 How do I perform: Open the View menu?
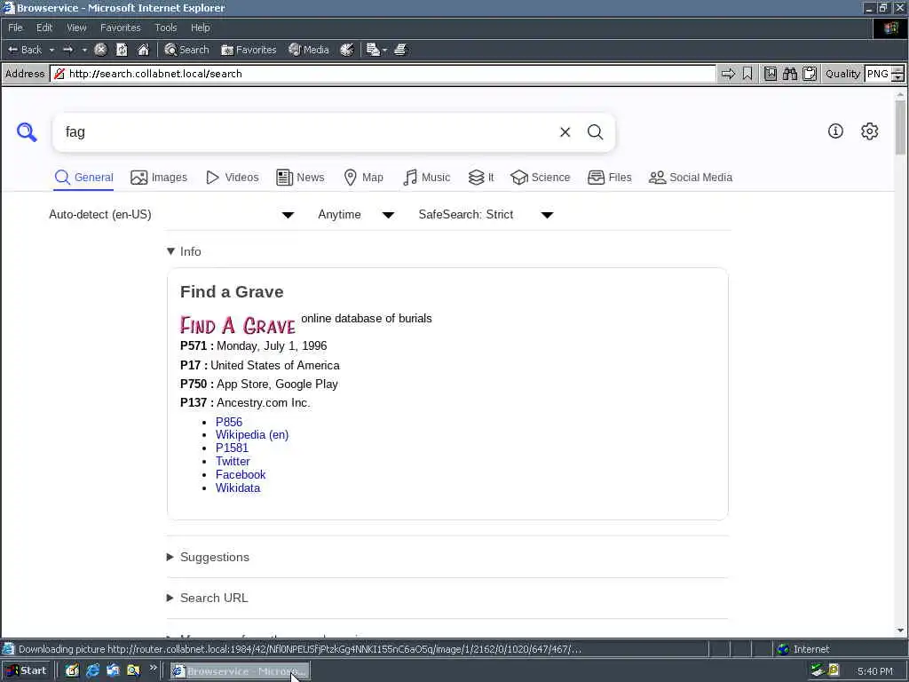76,28
